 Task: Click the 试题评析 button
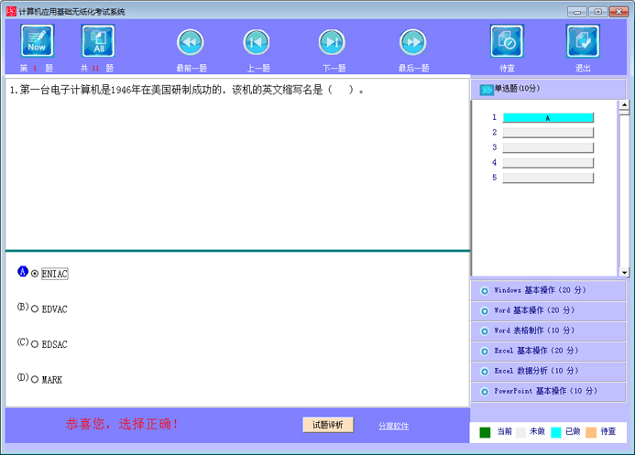pos(328,425)
